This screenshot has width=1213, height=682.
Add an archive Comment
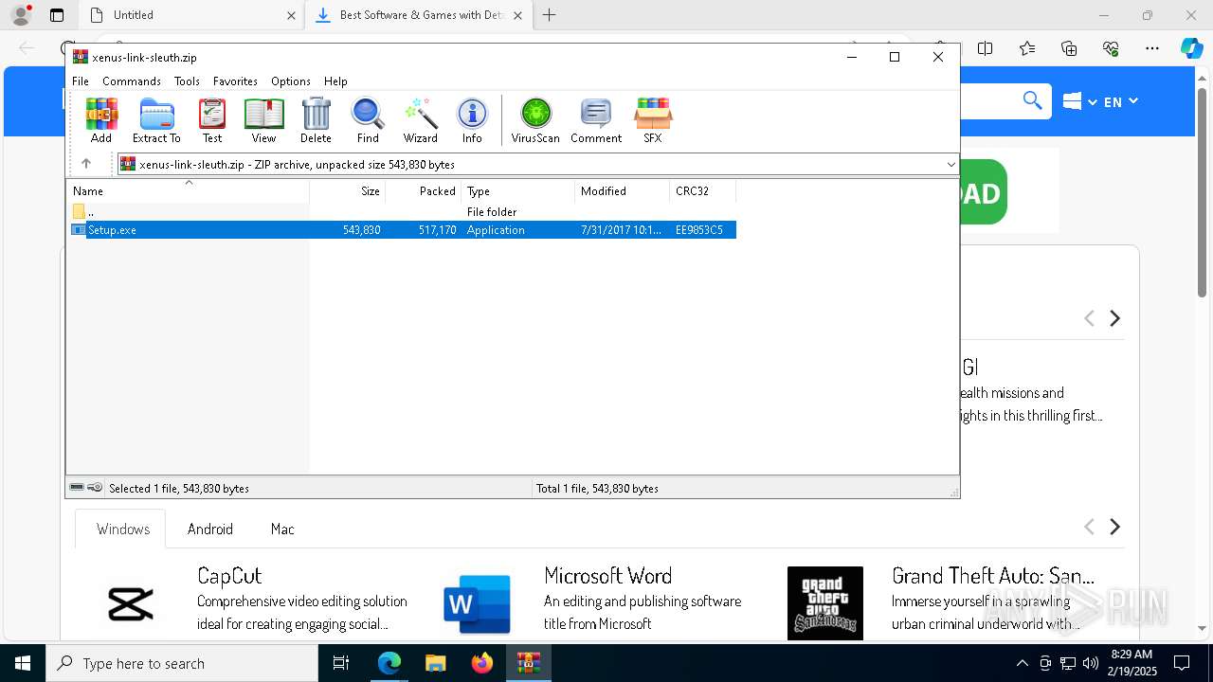tap(596, 120)
